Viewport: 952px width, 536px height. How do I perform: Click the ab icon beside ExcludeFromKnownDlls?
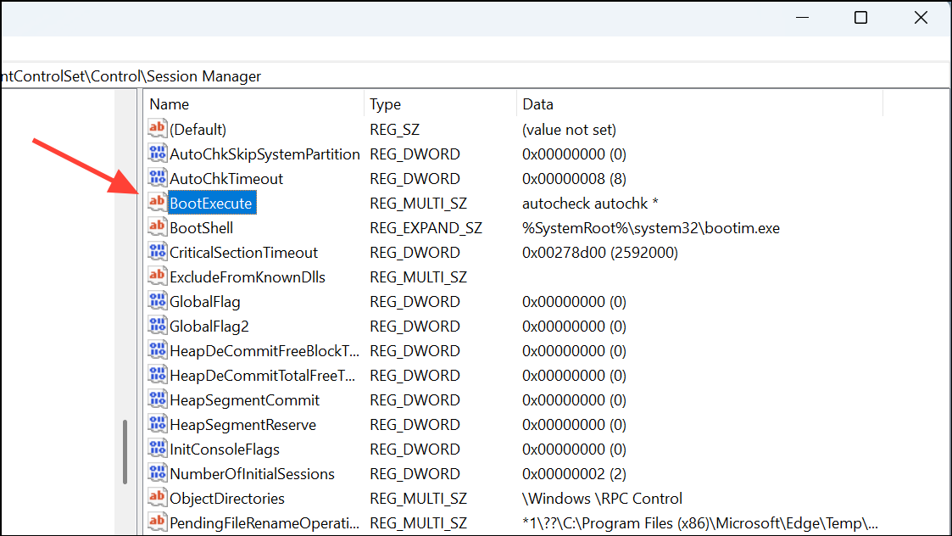point(157,276)
